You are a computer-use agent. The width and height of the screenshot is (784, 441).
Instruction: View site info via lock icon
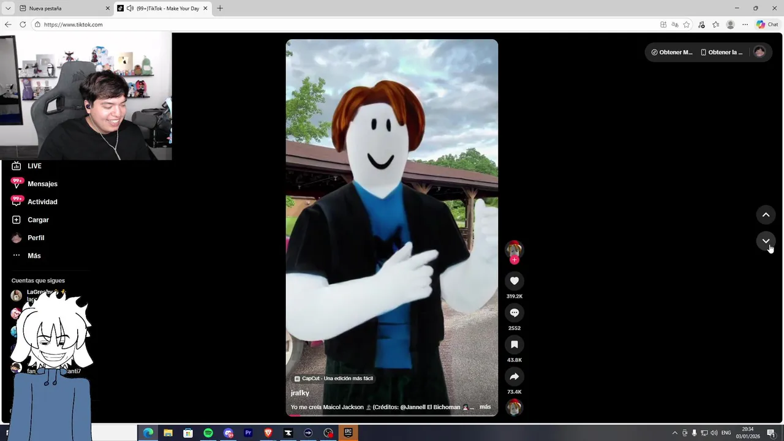point(37,24)
